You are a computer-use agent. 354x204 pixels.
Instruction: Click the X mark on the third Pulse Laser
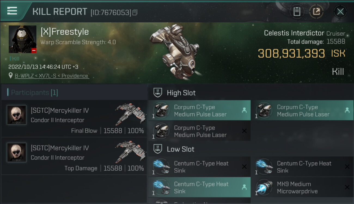[244, 131]
